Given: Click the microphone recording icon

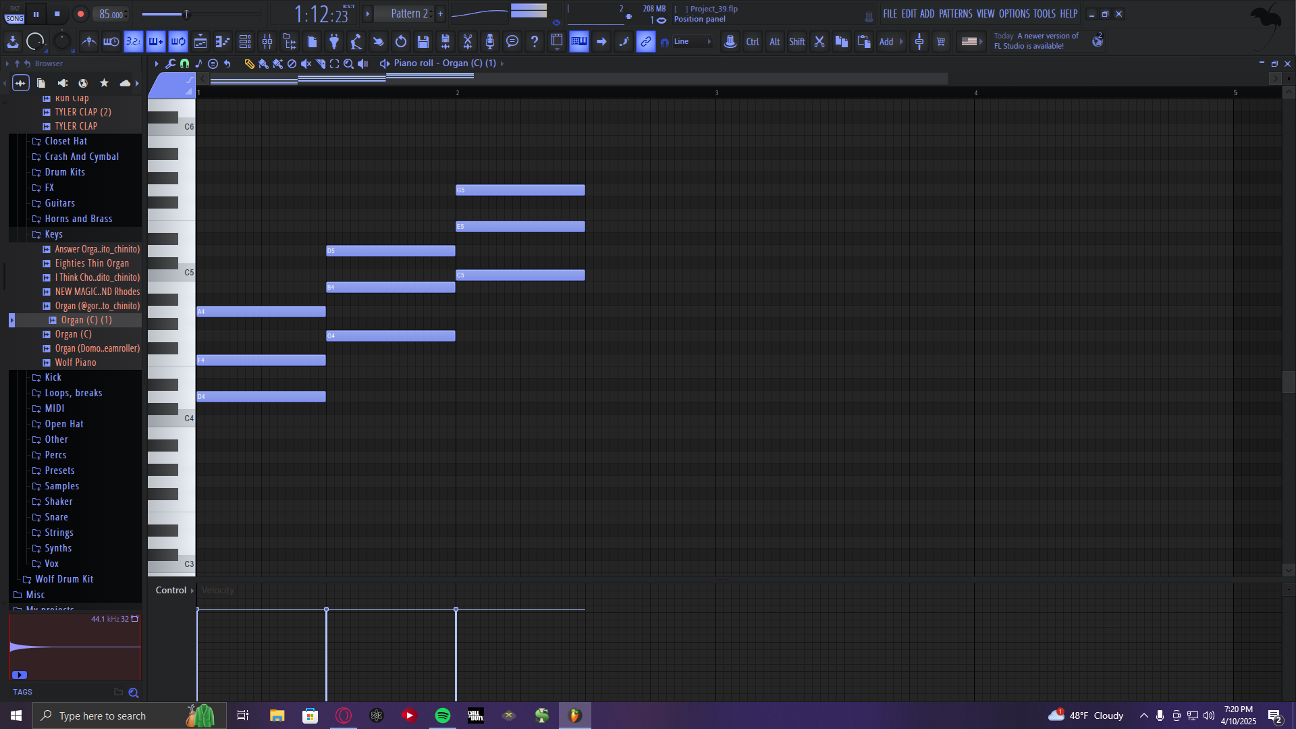Looking at the screenshot, I should (x=490, y=42).
